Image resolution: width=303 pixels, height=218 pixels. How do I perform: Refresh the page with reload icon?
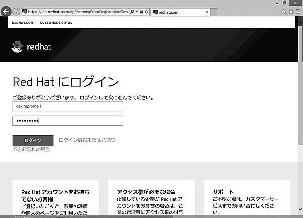tap(146, 12)
